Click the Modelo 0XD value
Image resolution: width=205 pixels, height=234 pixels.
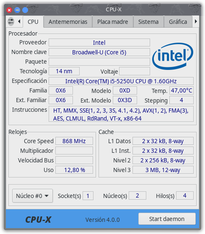[125, 90]
